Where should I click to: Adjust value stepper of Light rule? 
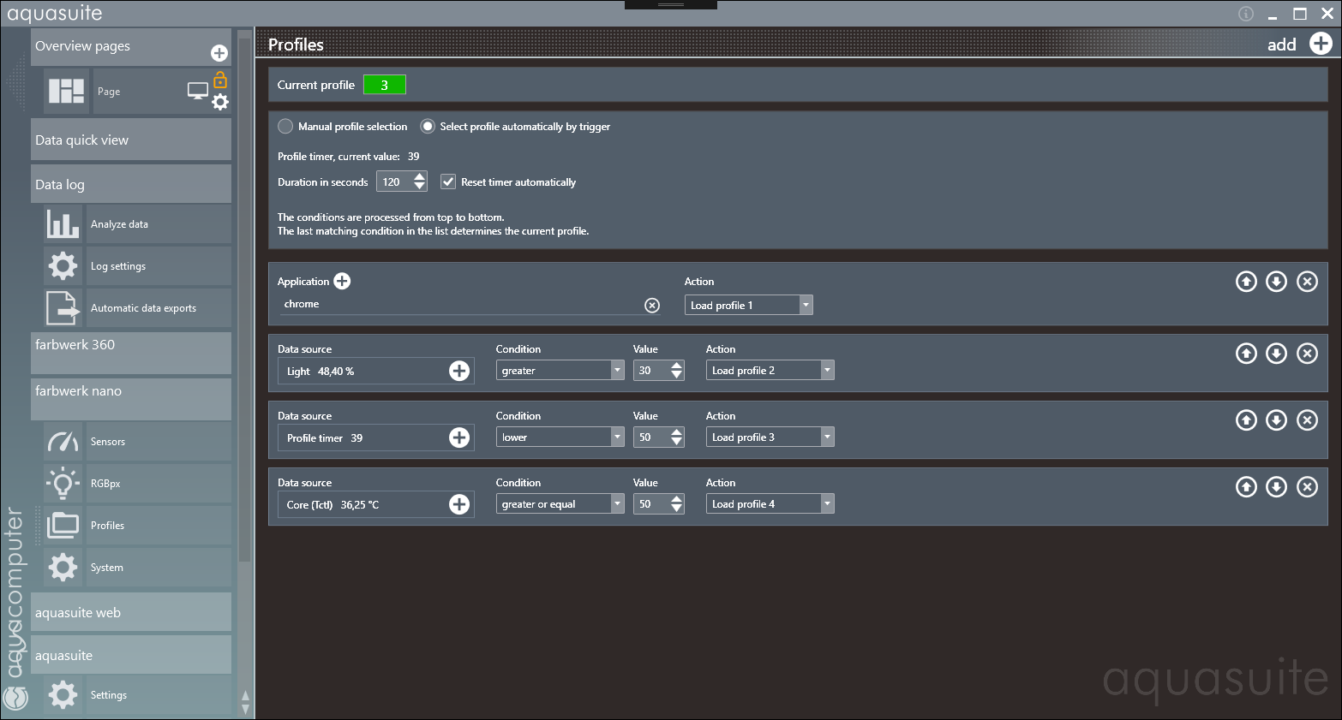pos(677,370)
